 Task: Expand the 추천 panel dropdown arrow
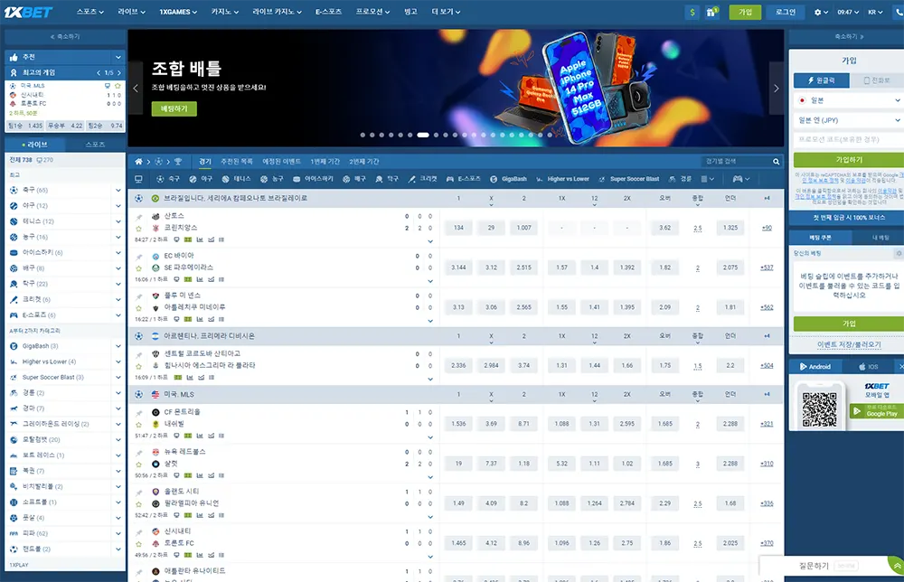pyautogui.click(x=118, y=57)
